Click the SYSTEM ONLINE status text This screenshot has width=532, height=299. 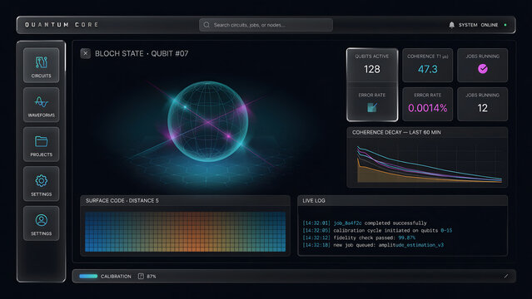(478, 25)
